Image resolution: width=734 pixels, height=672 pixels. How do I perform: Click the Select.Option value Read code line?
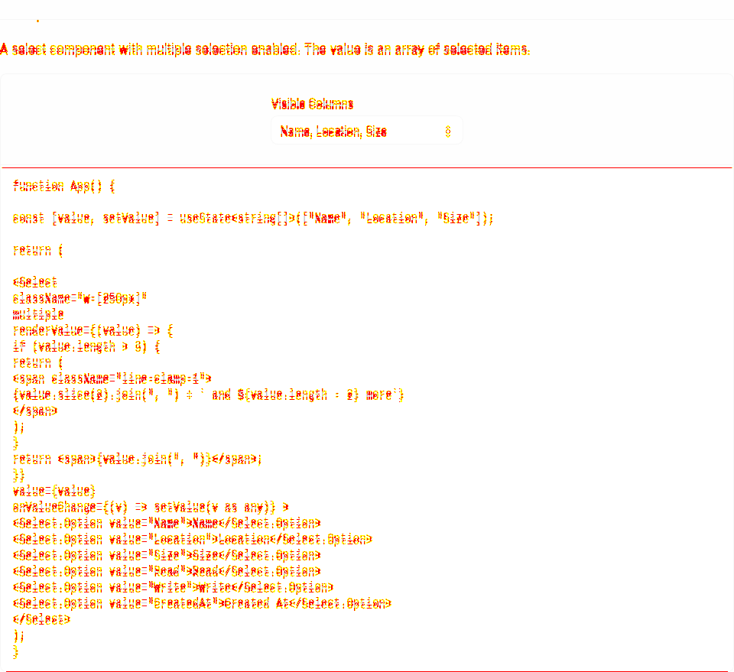pos(167,571)
